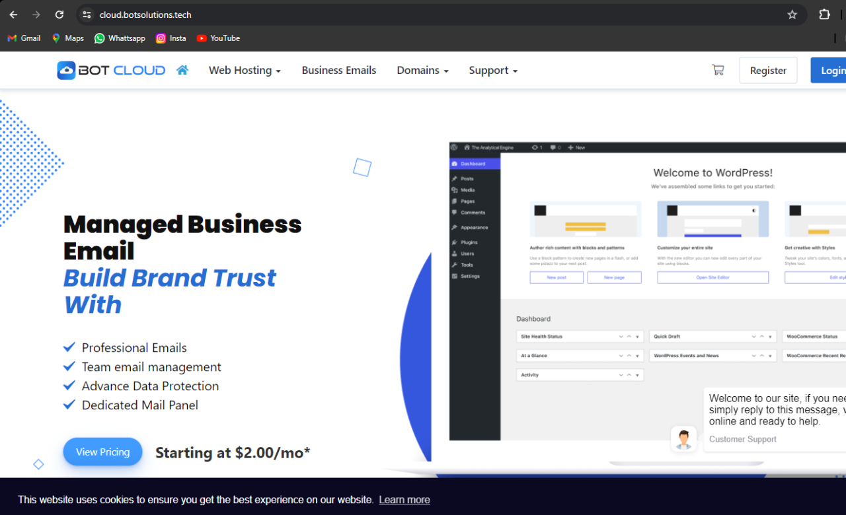This screenshot has height=515, width=846.
Task: Click the "Managed Business Email" heading
Action: coord(182,238)
